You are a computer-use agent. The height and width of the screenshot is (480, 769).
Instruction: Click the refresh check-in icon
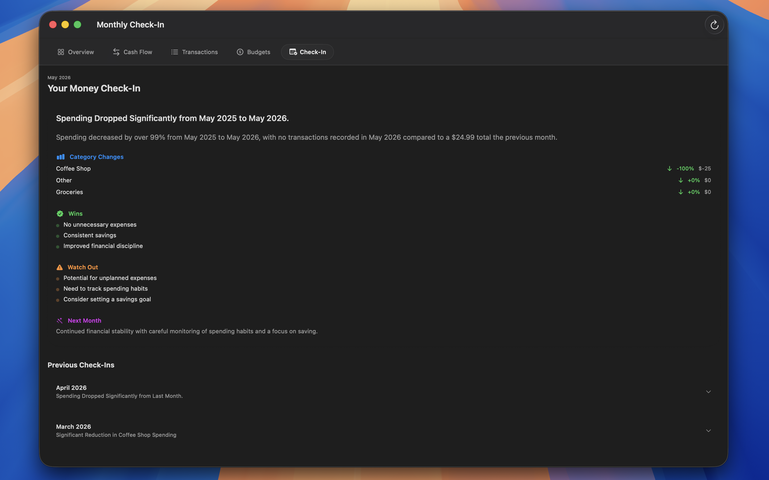tap(714, 25)
